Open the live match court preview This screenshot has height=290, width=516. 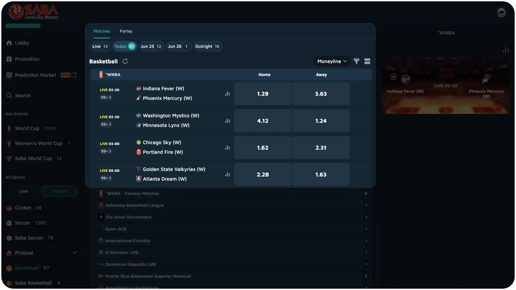446,85
